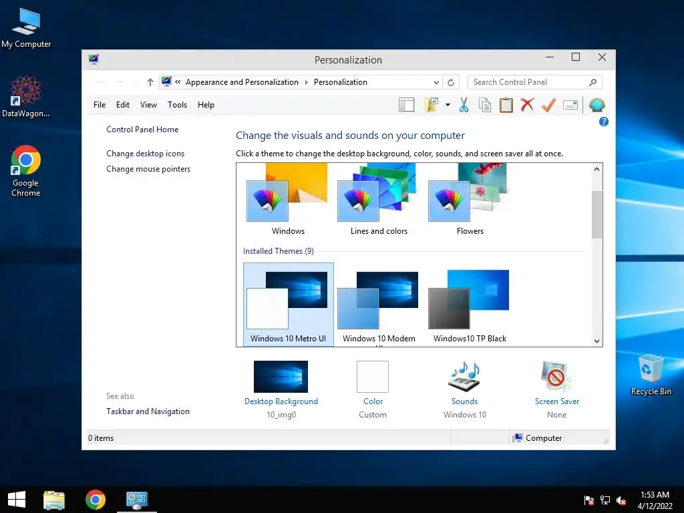Click the shell globe toolbar icon

(596, 105)
